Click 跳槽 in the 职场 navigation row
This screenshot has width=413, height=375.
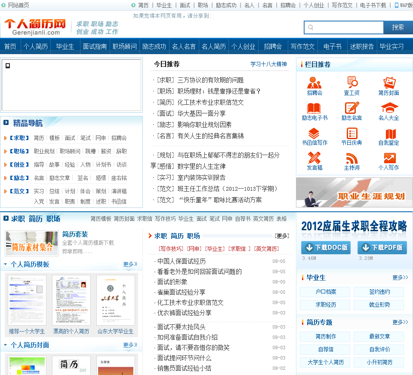coord(90,151)
